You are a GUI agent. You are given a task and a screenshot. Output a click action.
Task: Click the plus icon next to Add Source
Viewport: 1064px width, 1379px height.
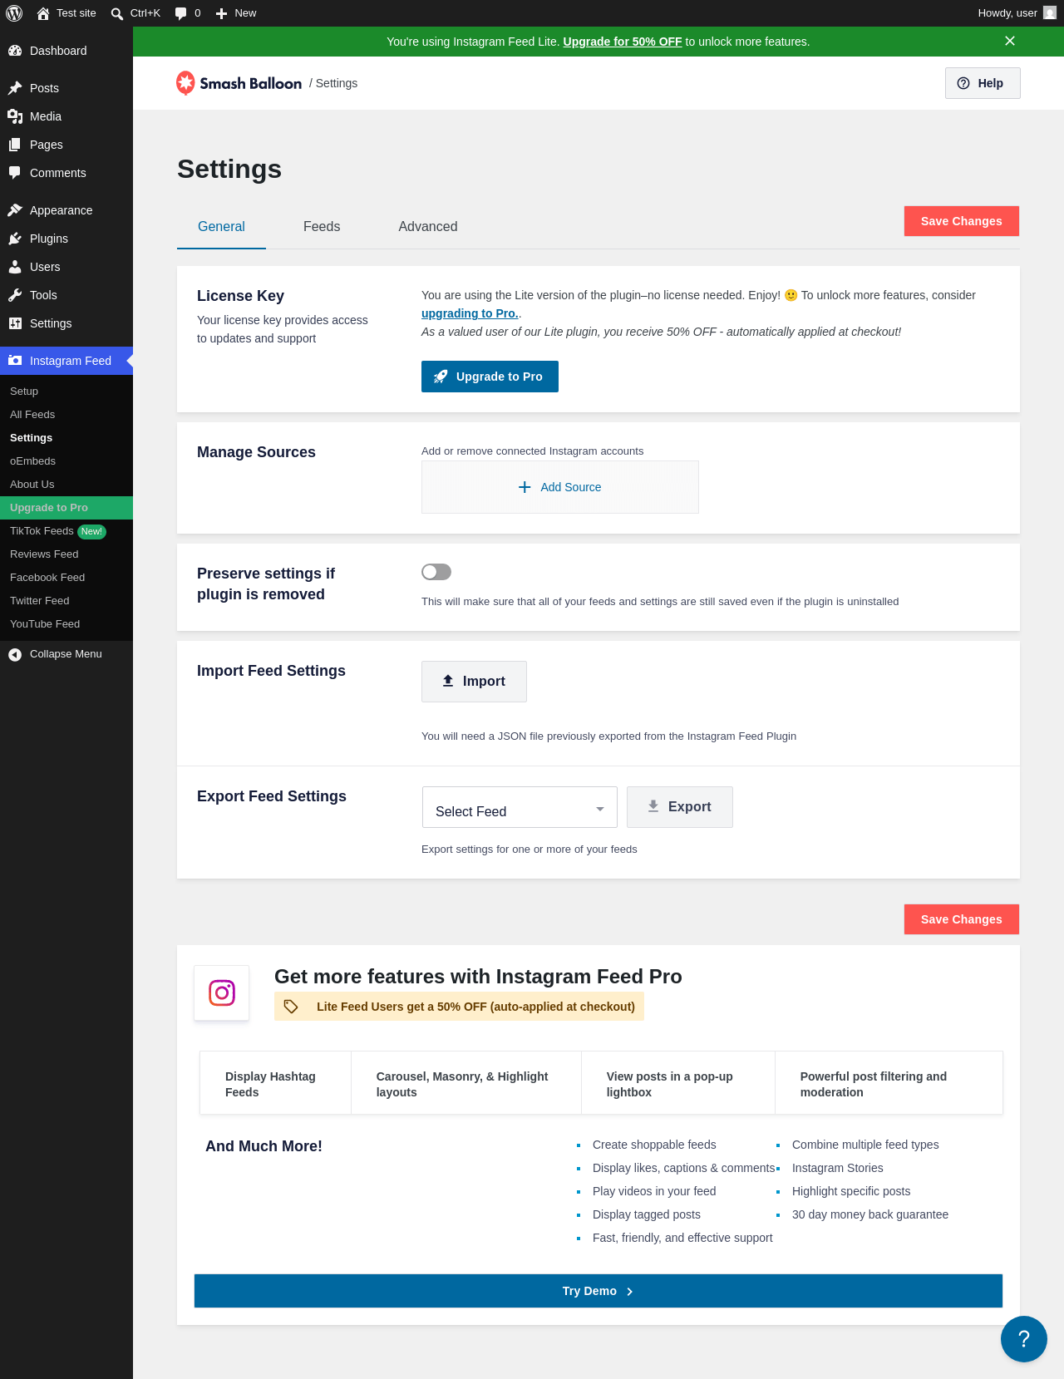point(525,487)
